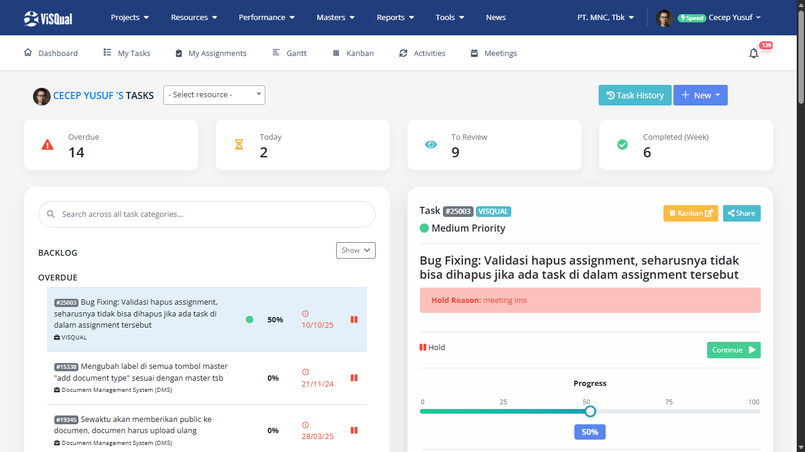This screenshot has height=452, width=805.
Task: Click the Dashboard home icon
Action: tap(28, 52)
